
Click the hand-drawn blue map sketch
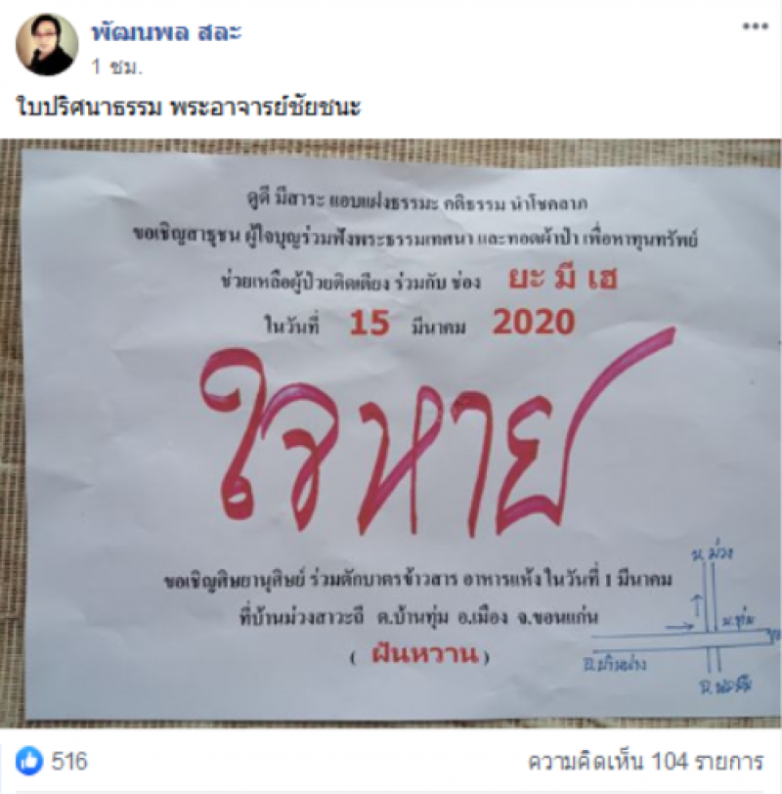tap(683, 620)
